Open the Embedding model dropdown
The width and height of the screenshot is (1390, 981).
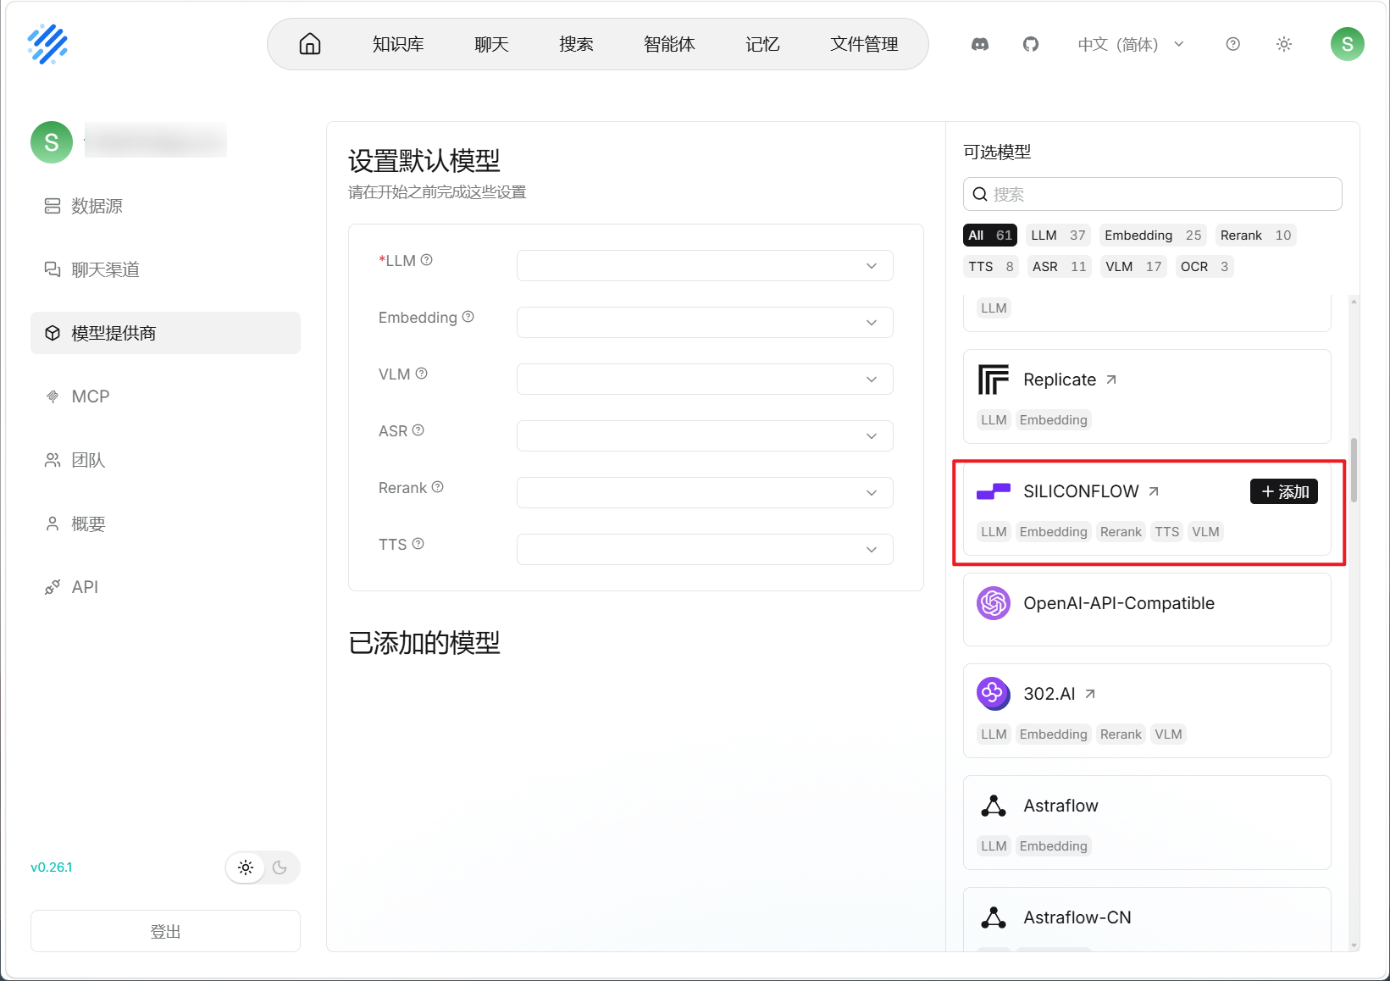(705, 323)
